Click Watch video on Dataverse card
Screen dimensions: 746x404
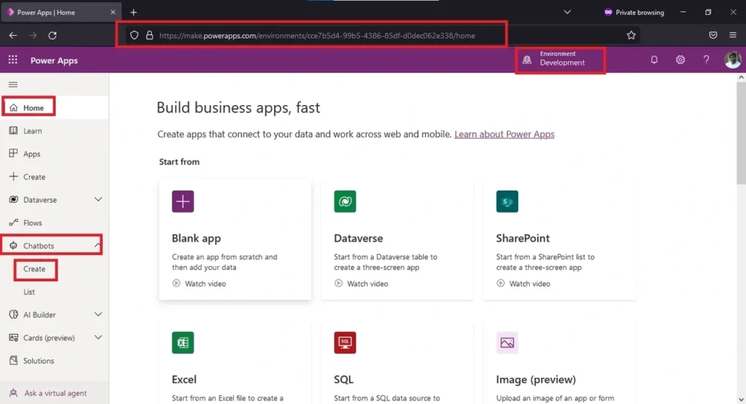click(x=361, y=284)
